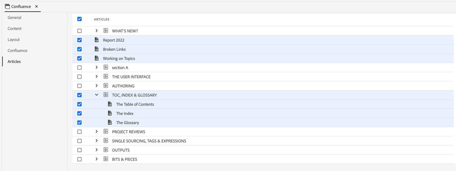The width and height of the screenshot is (456, 171).
Task: Expand the USER INTERFACE section
Action: pyautogui.click(x=97, y=77)
